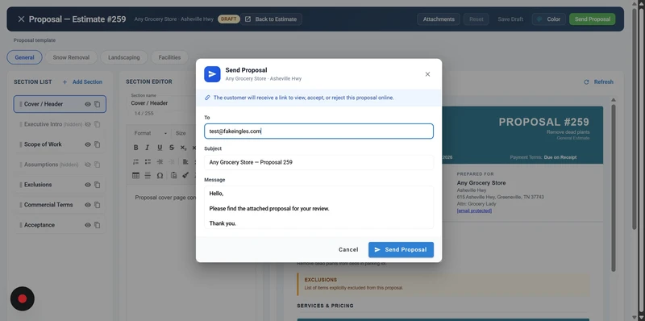Duplicate the Cover / Header section

click(97, 104)
